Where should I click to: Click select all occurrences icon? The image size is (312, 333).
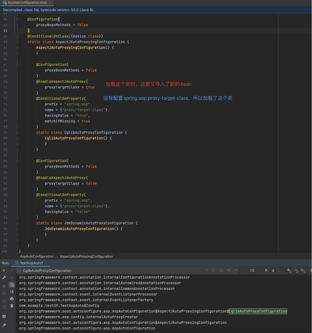(x=303, y=270)
